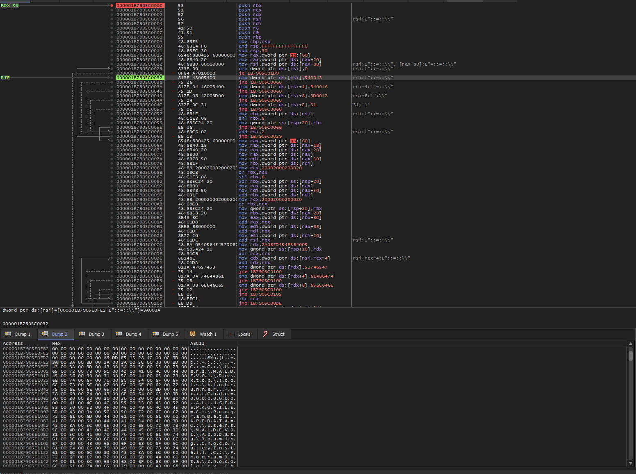This screenshot has width=636, height=474.
Task: Switch to Dump 4 memory view
Action: 129,334
